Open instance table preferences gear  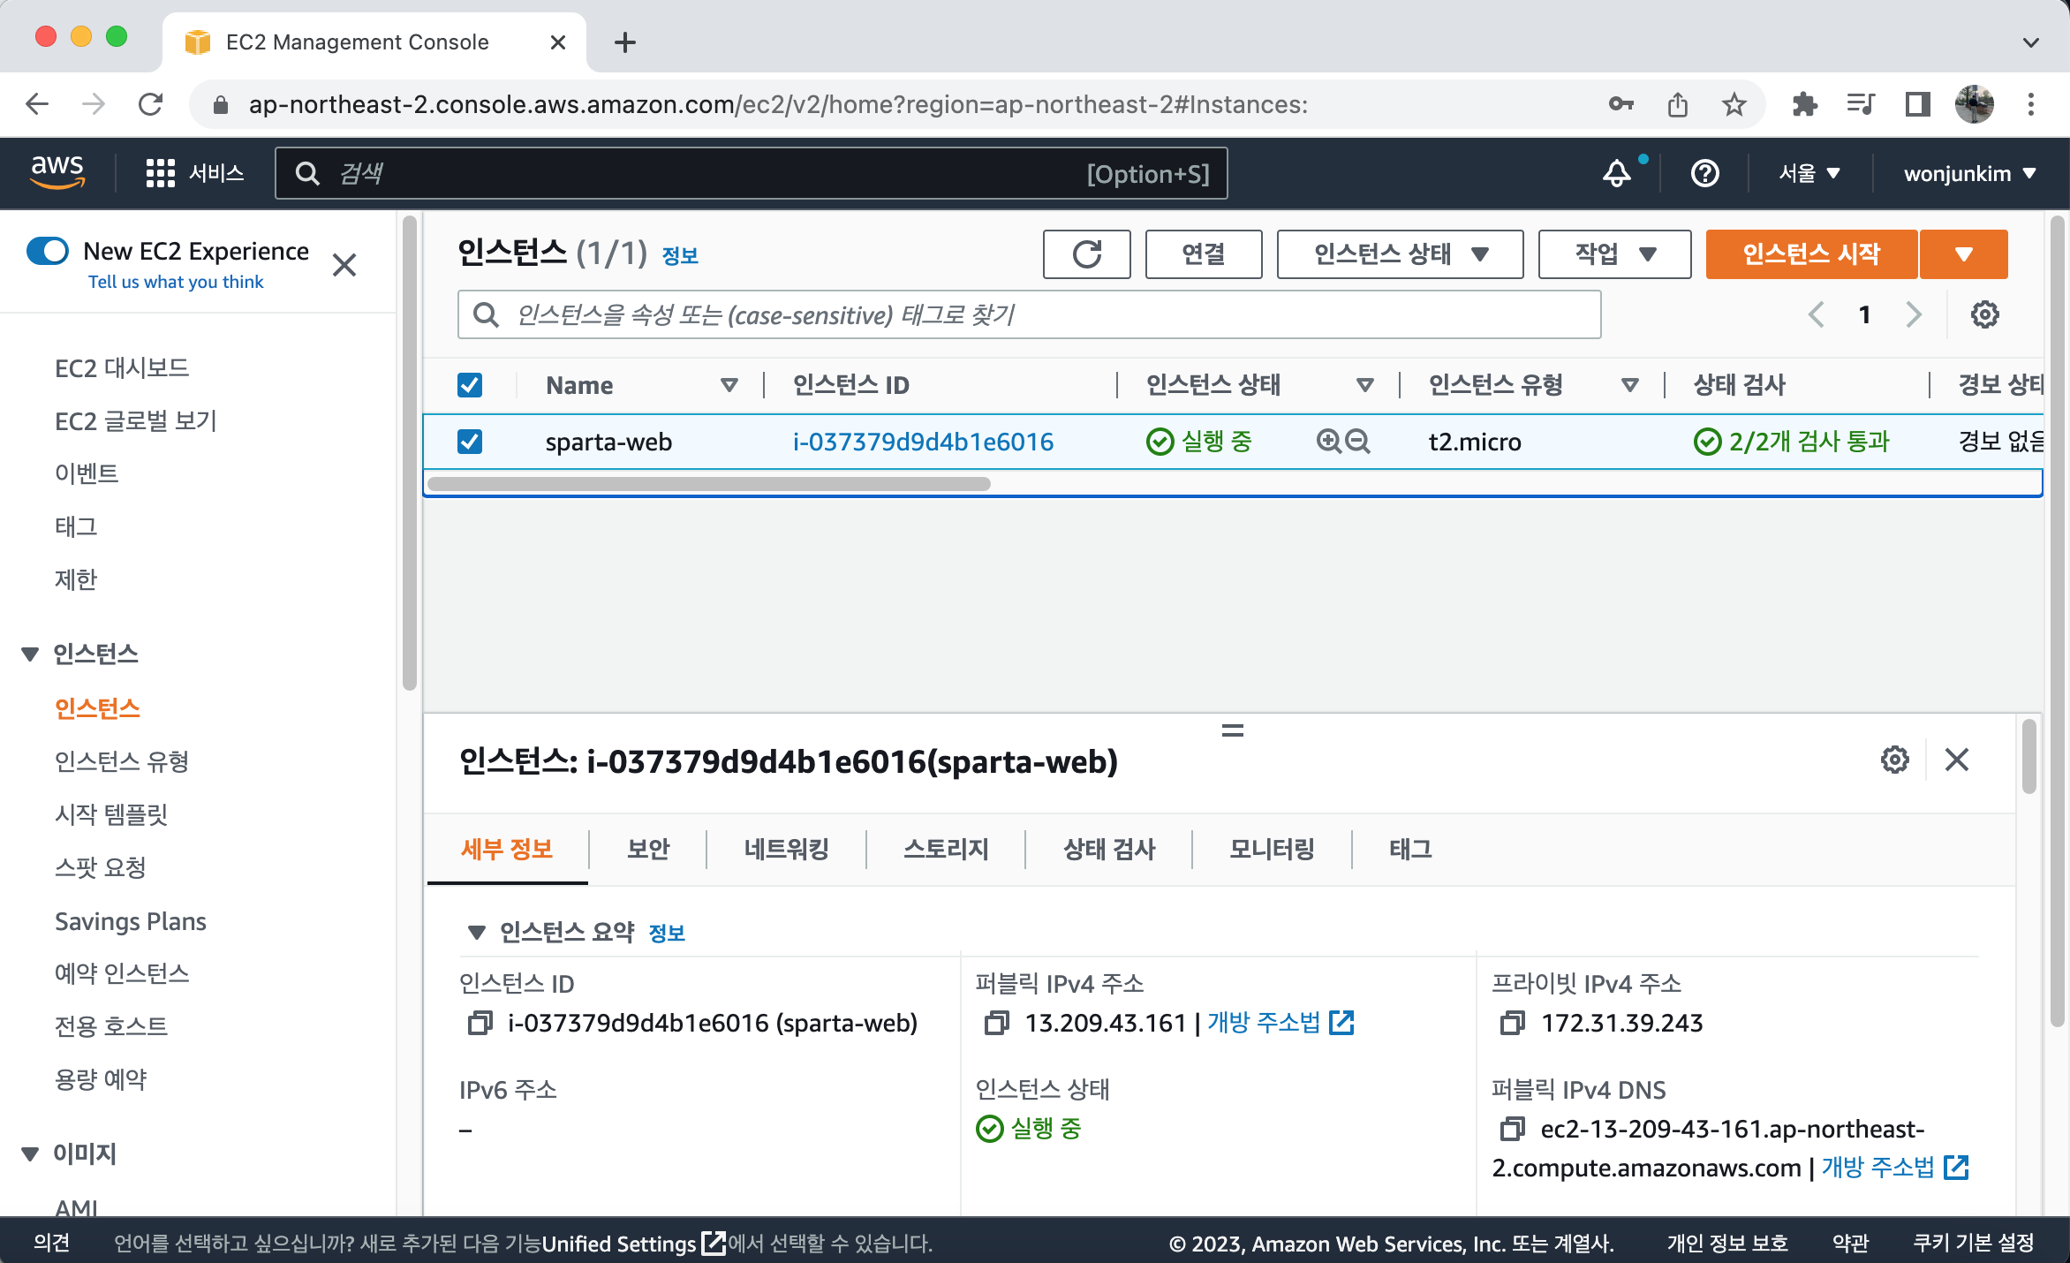pos(1984,314)
